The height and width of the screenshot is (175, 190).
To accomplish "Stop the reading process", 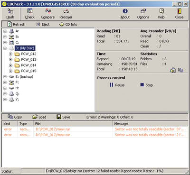I will tap(147, 85).
